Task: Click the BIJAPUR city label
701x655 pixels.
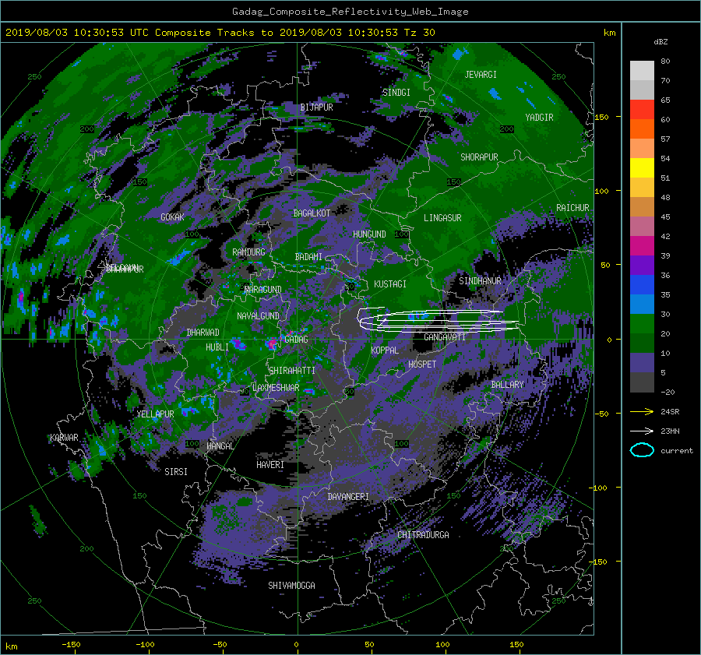Action: [x=316, y=107]
